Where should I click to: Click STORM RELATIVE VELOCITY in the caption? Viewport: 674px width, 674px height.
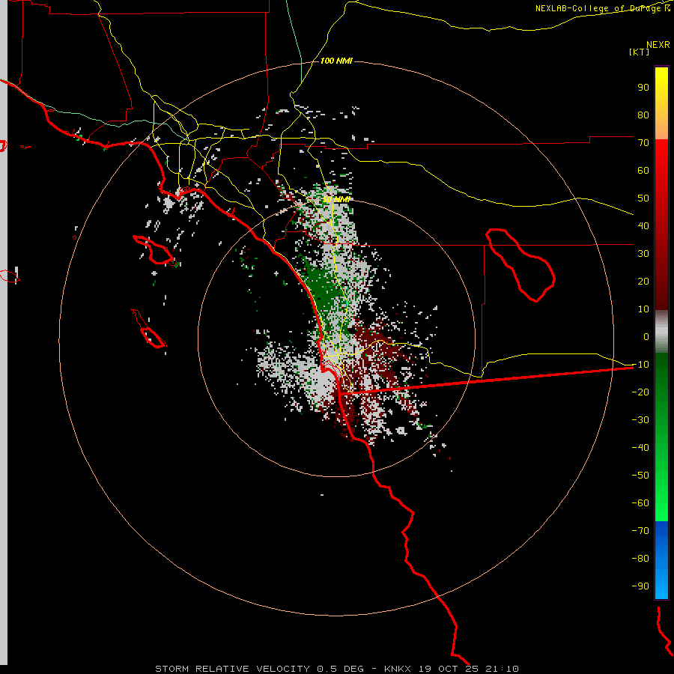coord(232,669)
